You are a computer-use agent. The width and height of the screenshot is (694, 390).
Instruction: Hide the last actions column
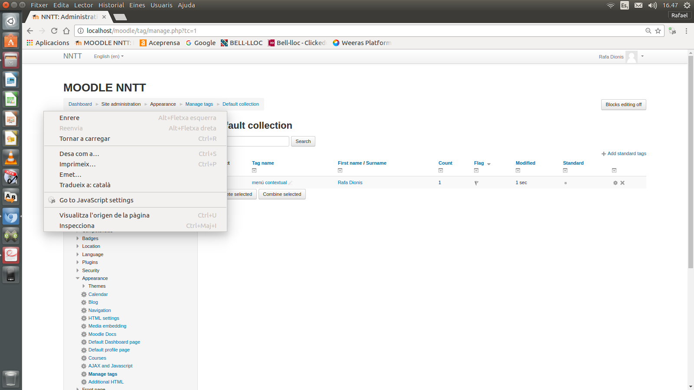[614, 170]
